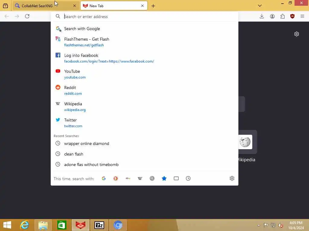Click the workspaces icon left of the tabs

click(x=5, y=6)
